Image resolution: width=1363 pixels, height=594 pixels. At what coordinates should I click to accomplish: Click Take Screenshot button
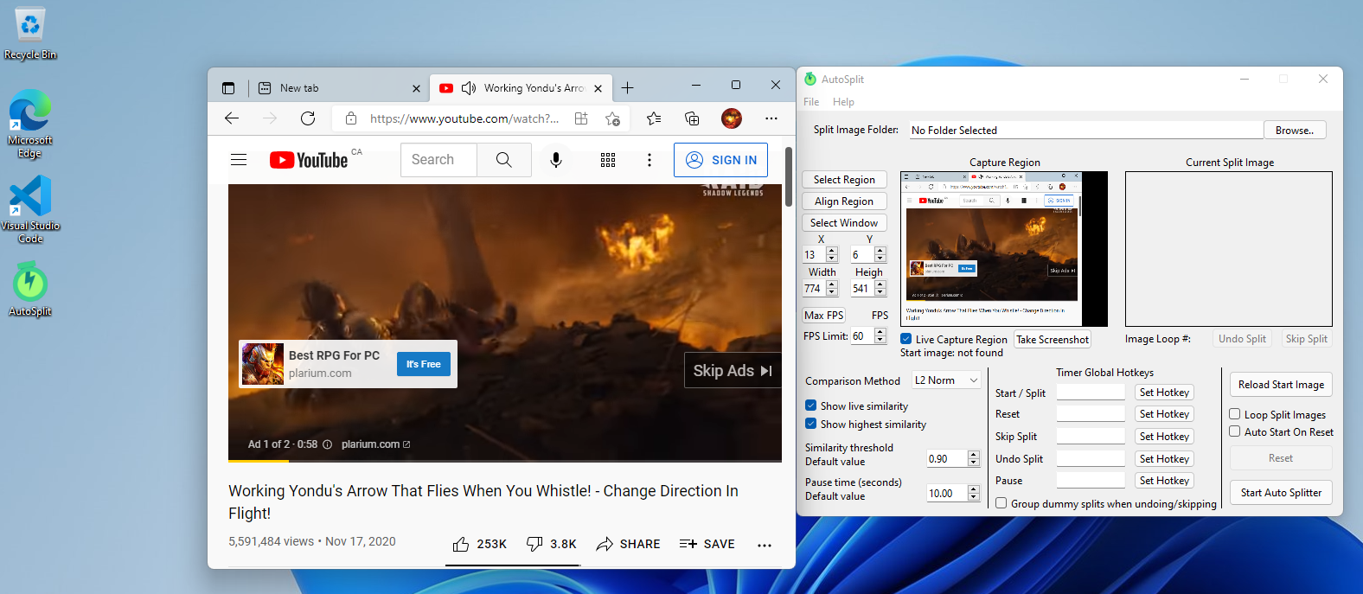(1053, 339)
